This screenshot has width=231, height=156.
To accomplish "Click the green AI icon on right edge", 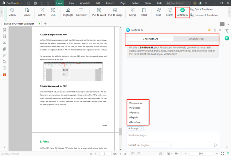I will (227, 38).
